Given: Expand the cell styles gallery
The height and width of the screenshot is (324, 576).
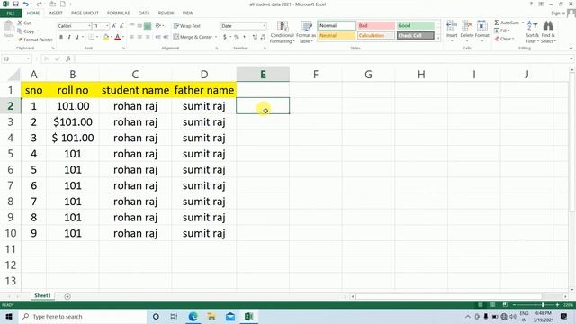Looking at the screenshot, I should tap(438, 38).
